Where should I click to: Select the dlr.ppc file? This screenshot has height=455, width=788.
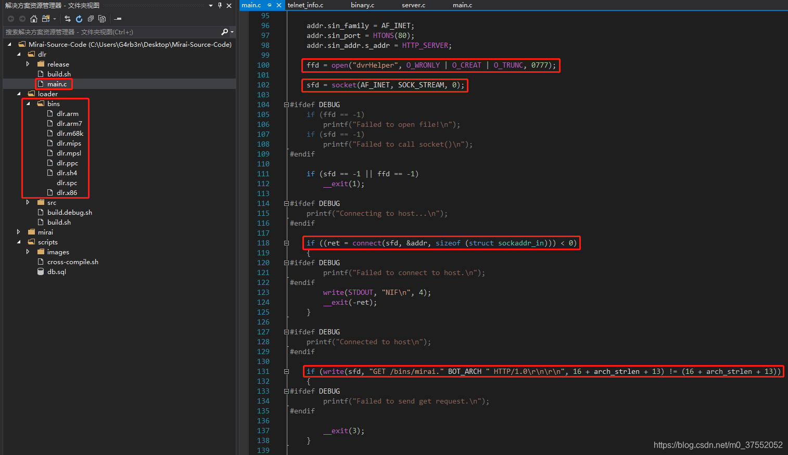point(67,163)
